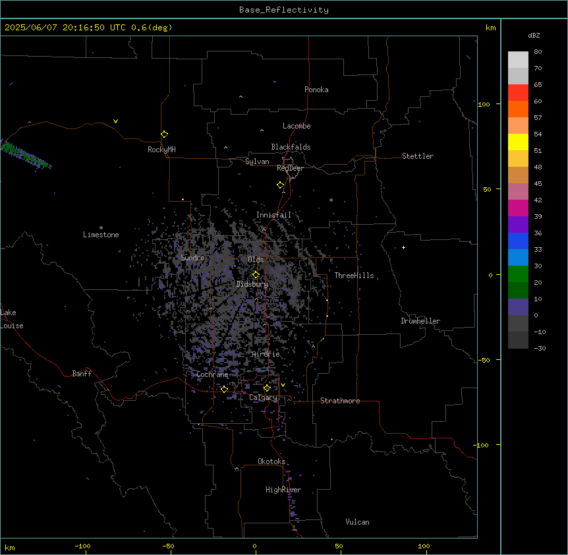The width and height of the screenshot is (568, 555).
Task: Click the purple 39–36 dBZ legend swatch
Action: pos(518,225)
